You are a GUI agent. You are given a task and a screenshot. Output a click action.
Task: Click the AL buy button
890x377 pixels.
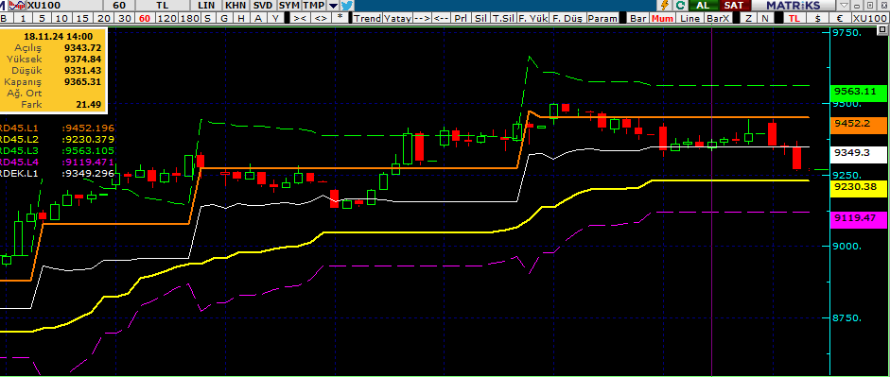click(x=703, y=5)
